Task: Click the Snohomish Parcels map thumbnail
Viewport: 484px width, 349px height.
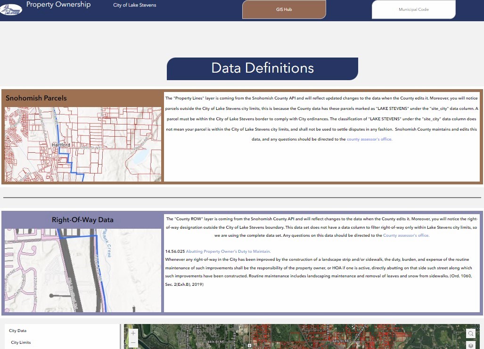Action: click(83, 144)
